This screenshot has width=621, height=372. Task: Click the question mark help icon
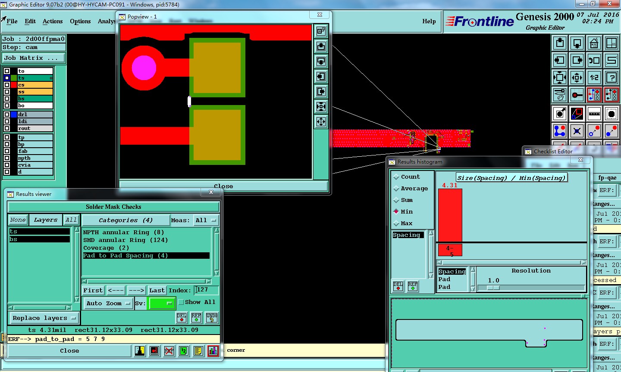(x=612, y=77)
